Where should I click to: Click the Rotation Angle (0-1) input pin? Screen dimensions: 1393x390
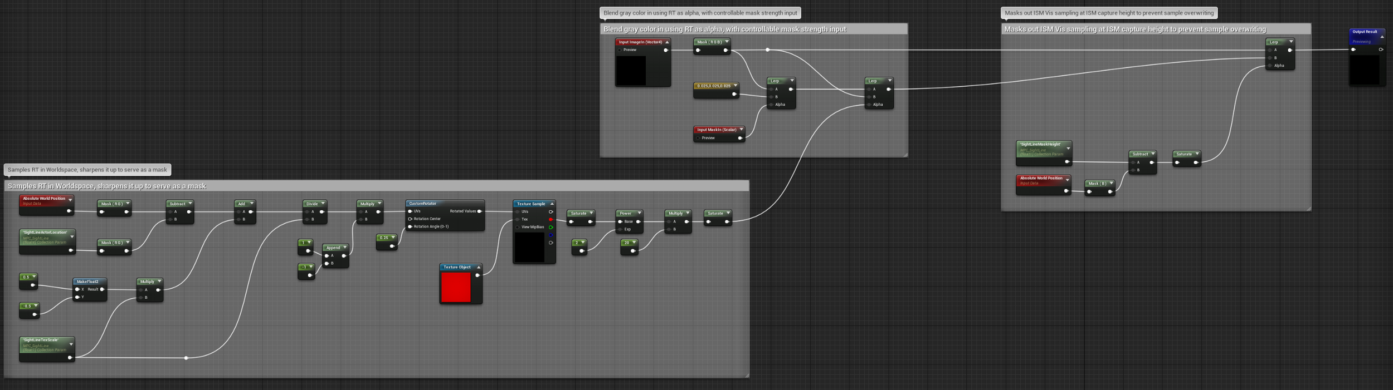click(x=410, y=227)
